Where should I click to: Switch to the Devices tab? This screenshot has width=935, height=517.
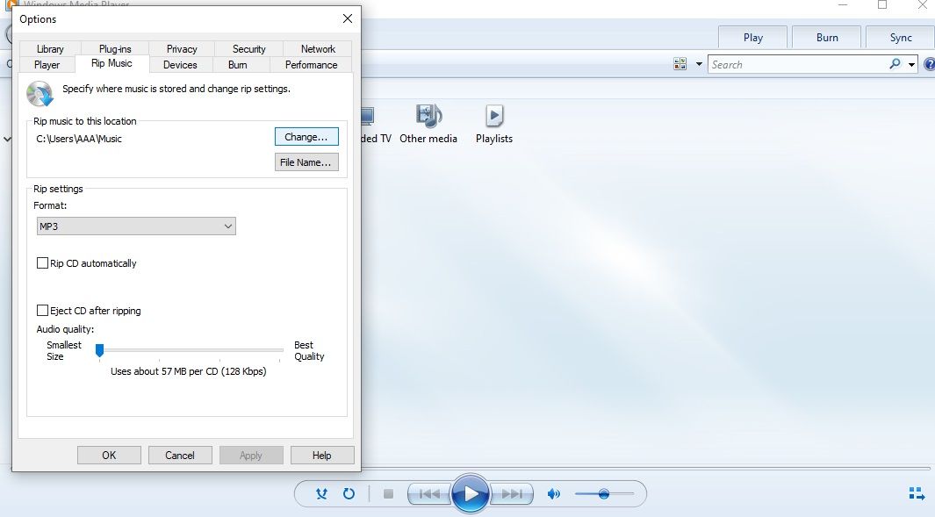(180, 65)
